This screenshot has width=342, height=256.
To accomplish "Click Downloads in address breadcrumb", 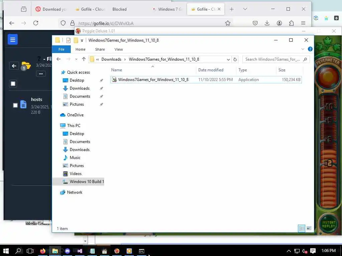I will pyautogui.click(x=111, y=59).
